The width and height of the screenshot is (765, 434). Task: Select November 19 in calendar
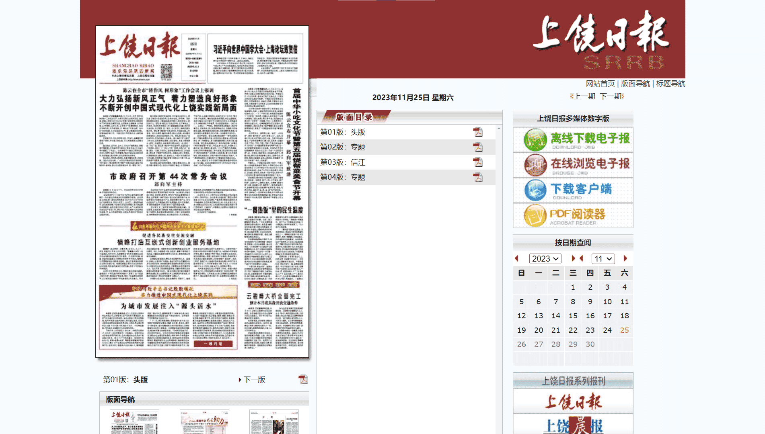coord(521,330)
